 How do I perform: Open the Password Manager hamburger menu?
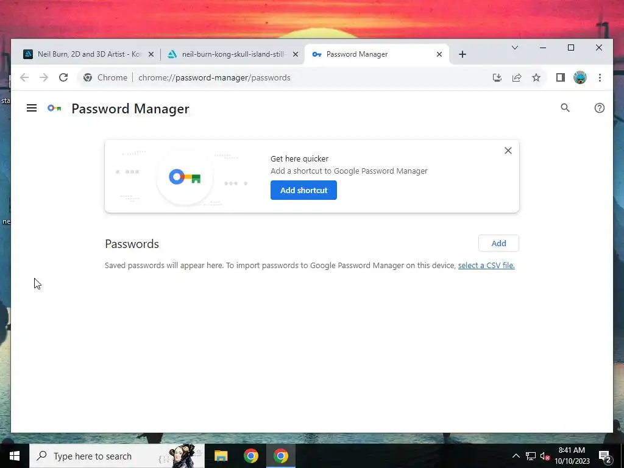click(x=32, y=108)
